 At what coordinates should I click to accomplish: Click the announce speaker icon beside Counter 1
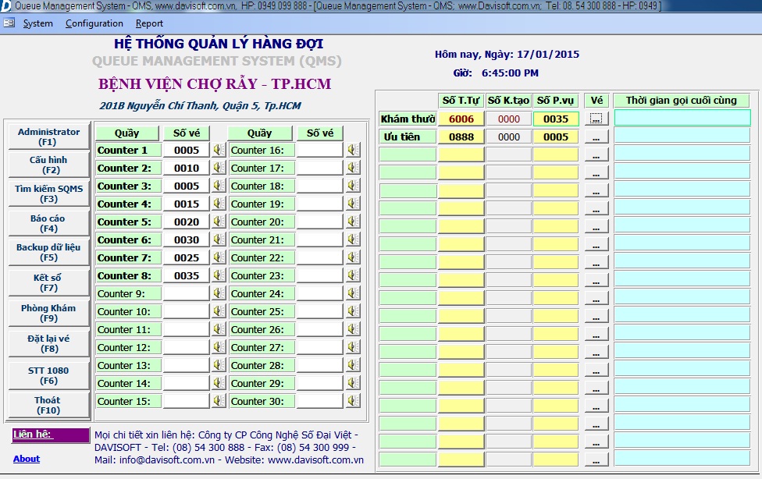coord(216,150)
